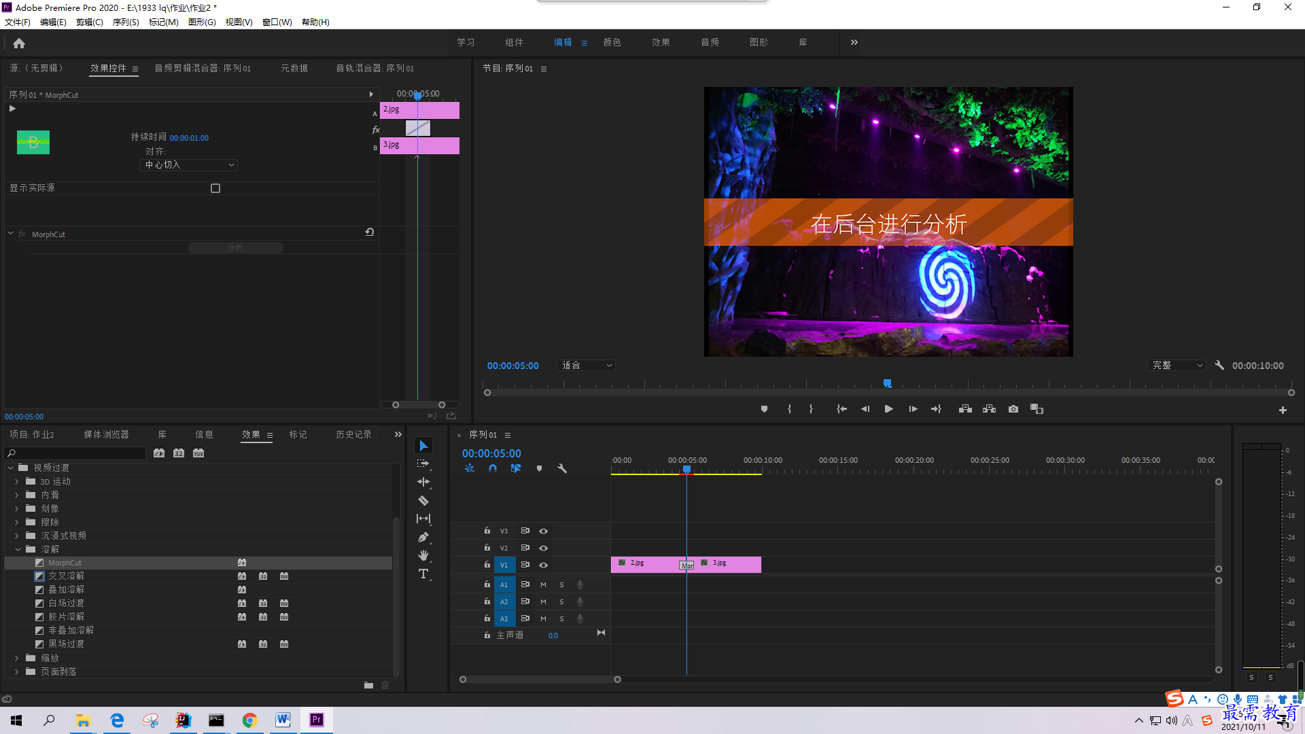This screenshot has height=734, width=1305.
Task: Switch to the 效果 workspace tab
Action: pyautogui.click(x=661, y=42)
